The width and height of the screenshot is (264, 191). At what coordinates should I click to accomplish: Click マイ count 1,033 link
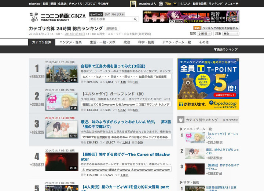124,175
